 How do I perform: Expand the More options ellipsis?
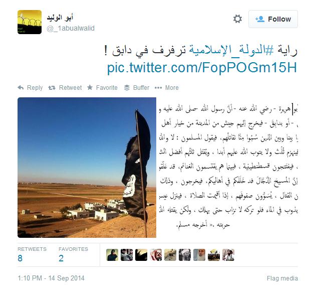(x=158, y=88)
